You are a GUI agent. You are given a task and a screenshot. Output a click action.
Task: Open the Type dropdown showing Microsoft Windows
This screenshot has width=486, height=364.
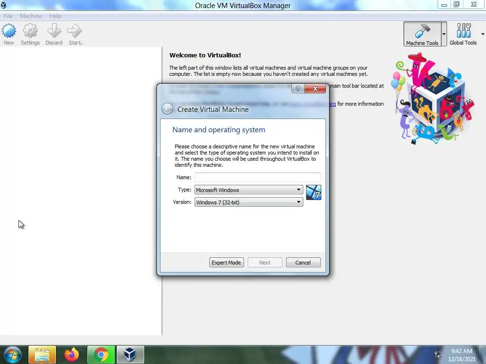pyautogui.click(x=249, y=190)
